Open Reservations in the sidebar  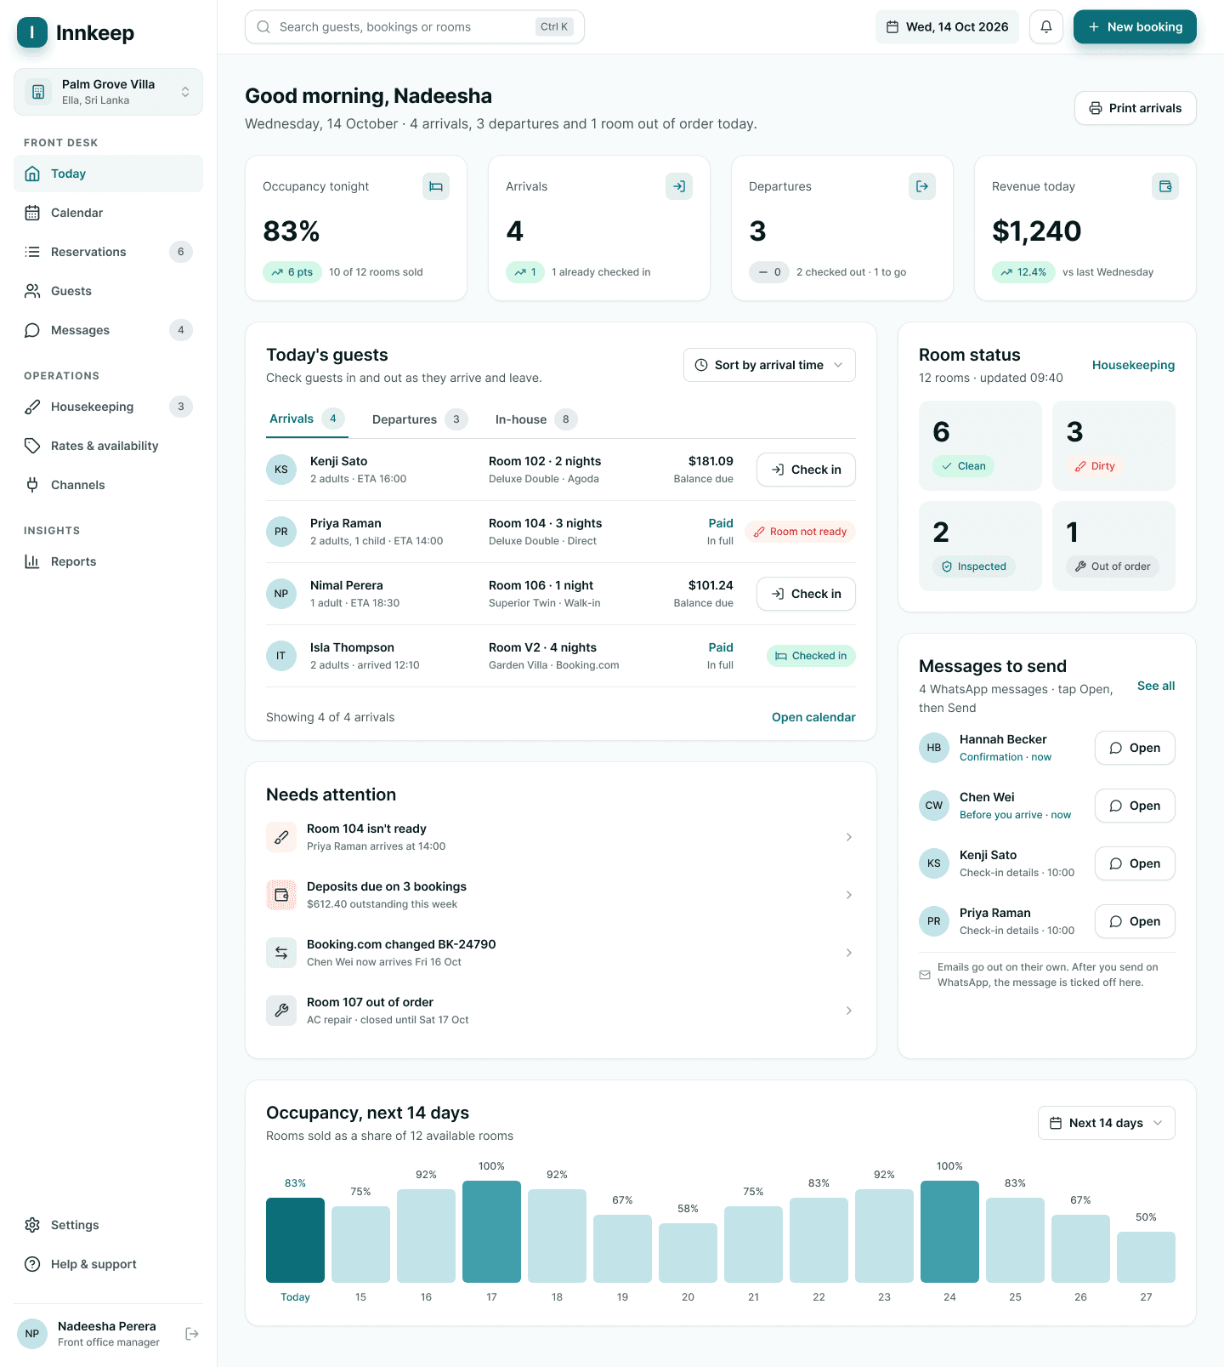click(x=108, y=252)
